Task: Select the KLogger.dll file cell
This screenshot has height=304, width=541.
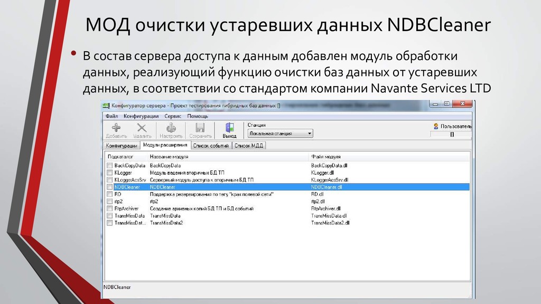Action: coord(323,173)
